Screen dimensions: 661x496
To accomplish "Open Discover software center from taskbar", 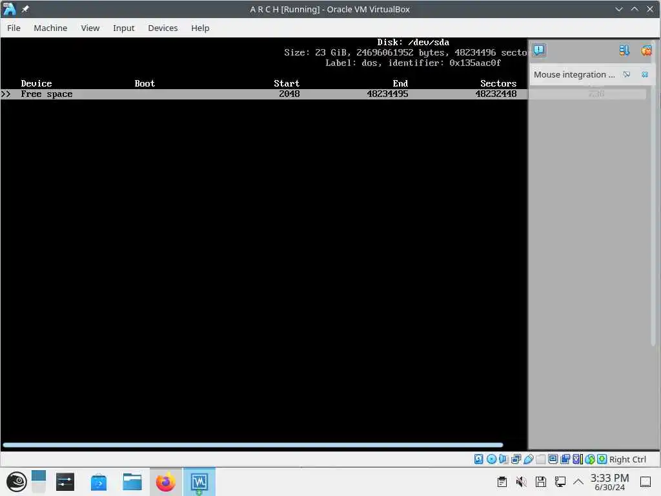I will pos(99,482).
